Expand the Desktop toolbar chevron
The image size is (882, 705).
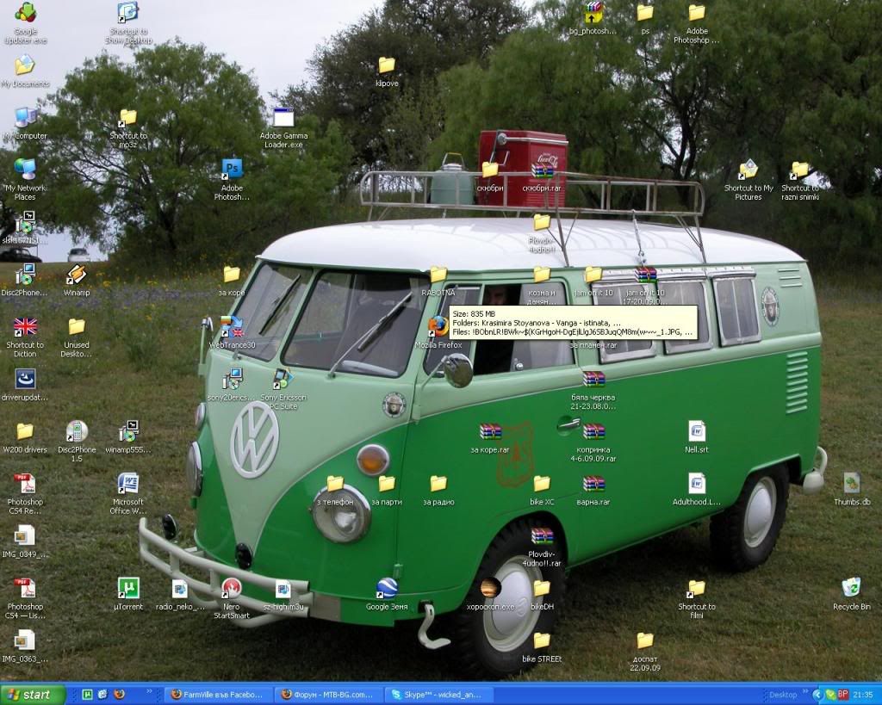pyautogui.click(x=804, y=692)
